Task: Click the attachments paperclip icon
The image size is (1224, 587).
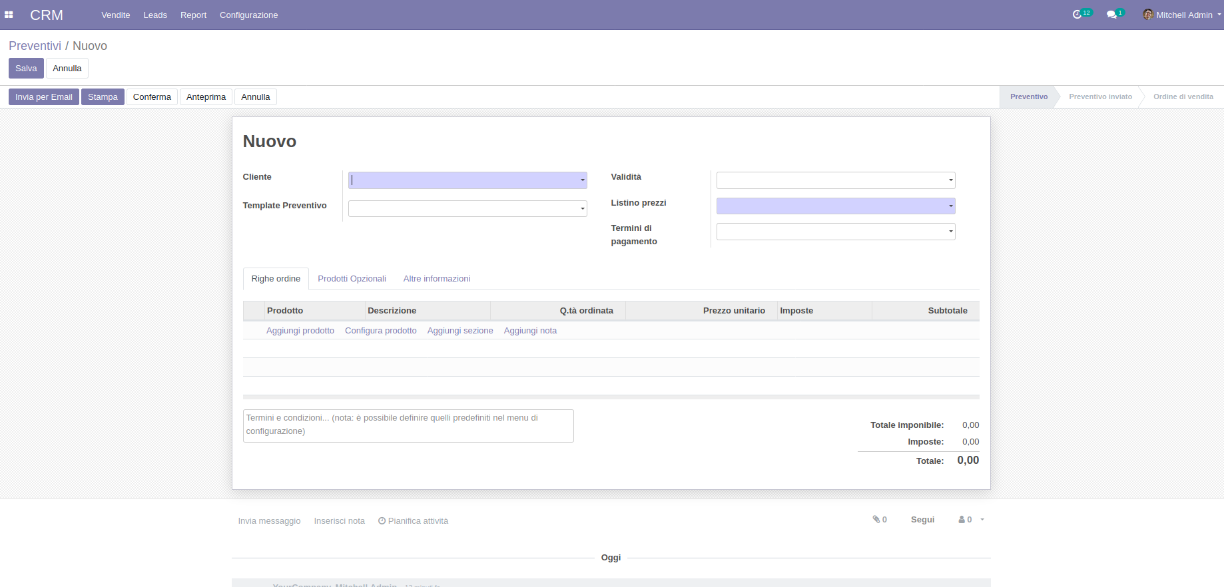Action: pos(876,520)
